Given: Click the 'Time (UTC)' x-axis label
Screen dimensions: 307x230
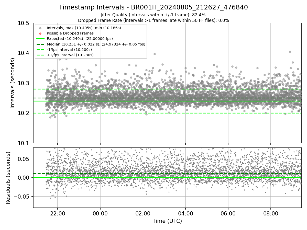Looking at the screenshot, I should [x=167, y=221].
